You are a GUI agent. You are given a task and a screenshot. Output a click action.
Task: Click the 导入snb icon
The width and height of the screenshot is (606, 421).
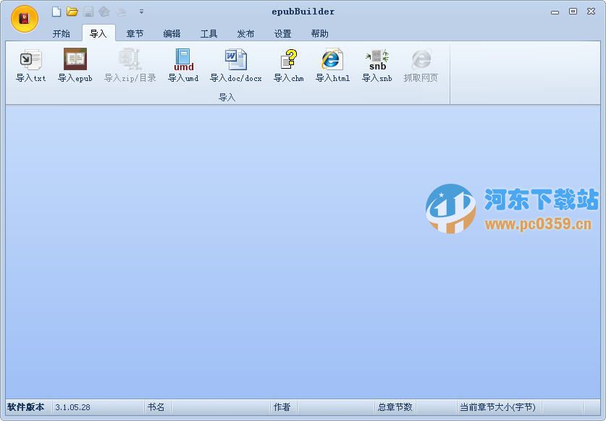tap(375, 65)
